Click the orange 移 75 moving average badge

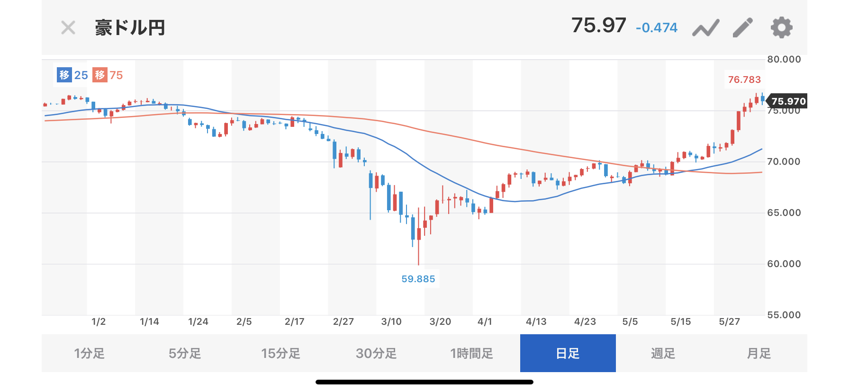[x=108, y=75]
